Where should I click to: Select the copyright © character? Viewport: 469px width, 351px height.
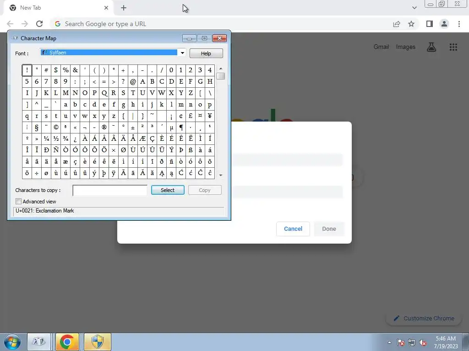[x=55, y=127]
